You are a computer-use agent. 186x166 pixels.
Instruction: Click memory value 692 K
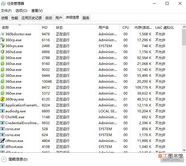(147, 117)
